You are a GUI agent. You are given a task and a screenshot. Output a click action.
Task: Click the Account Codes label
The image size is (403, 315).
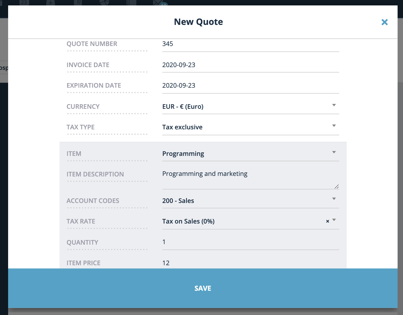(x=93, y=201)
